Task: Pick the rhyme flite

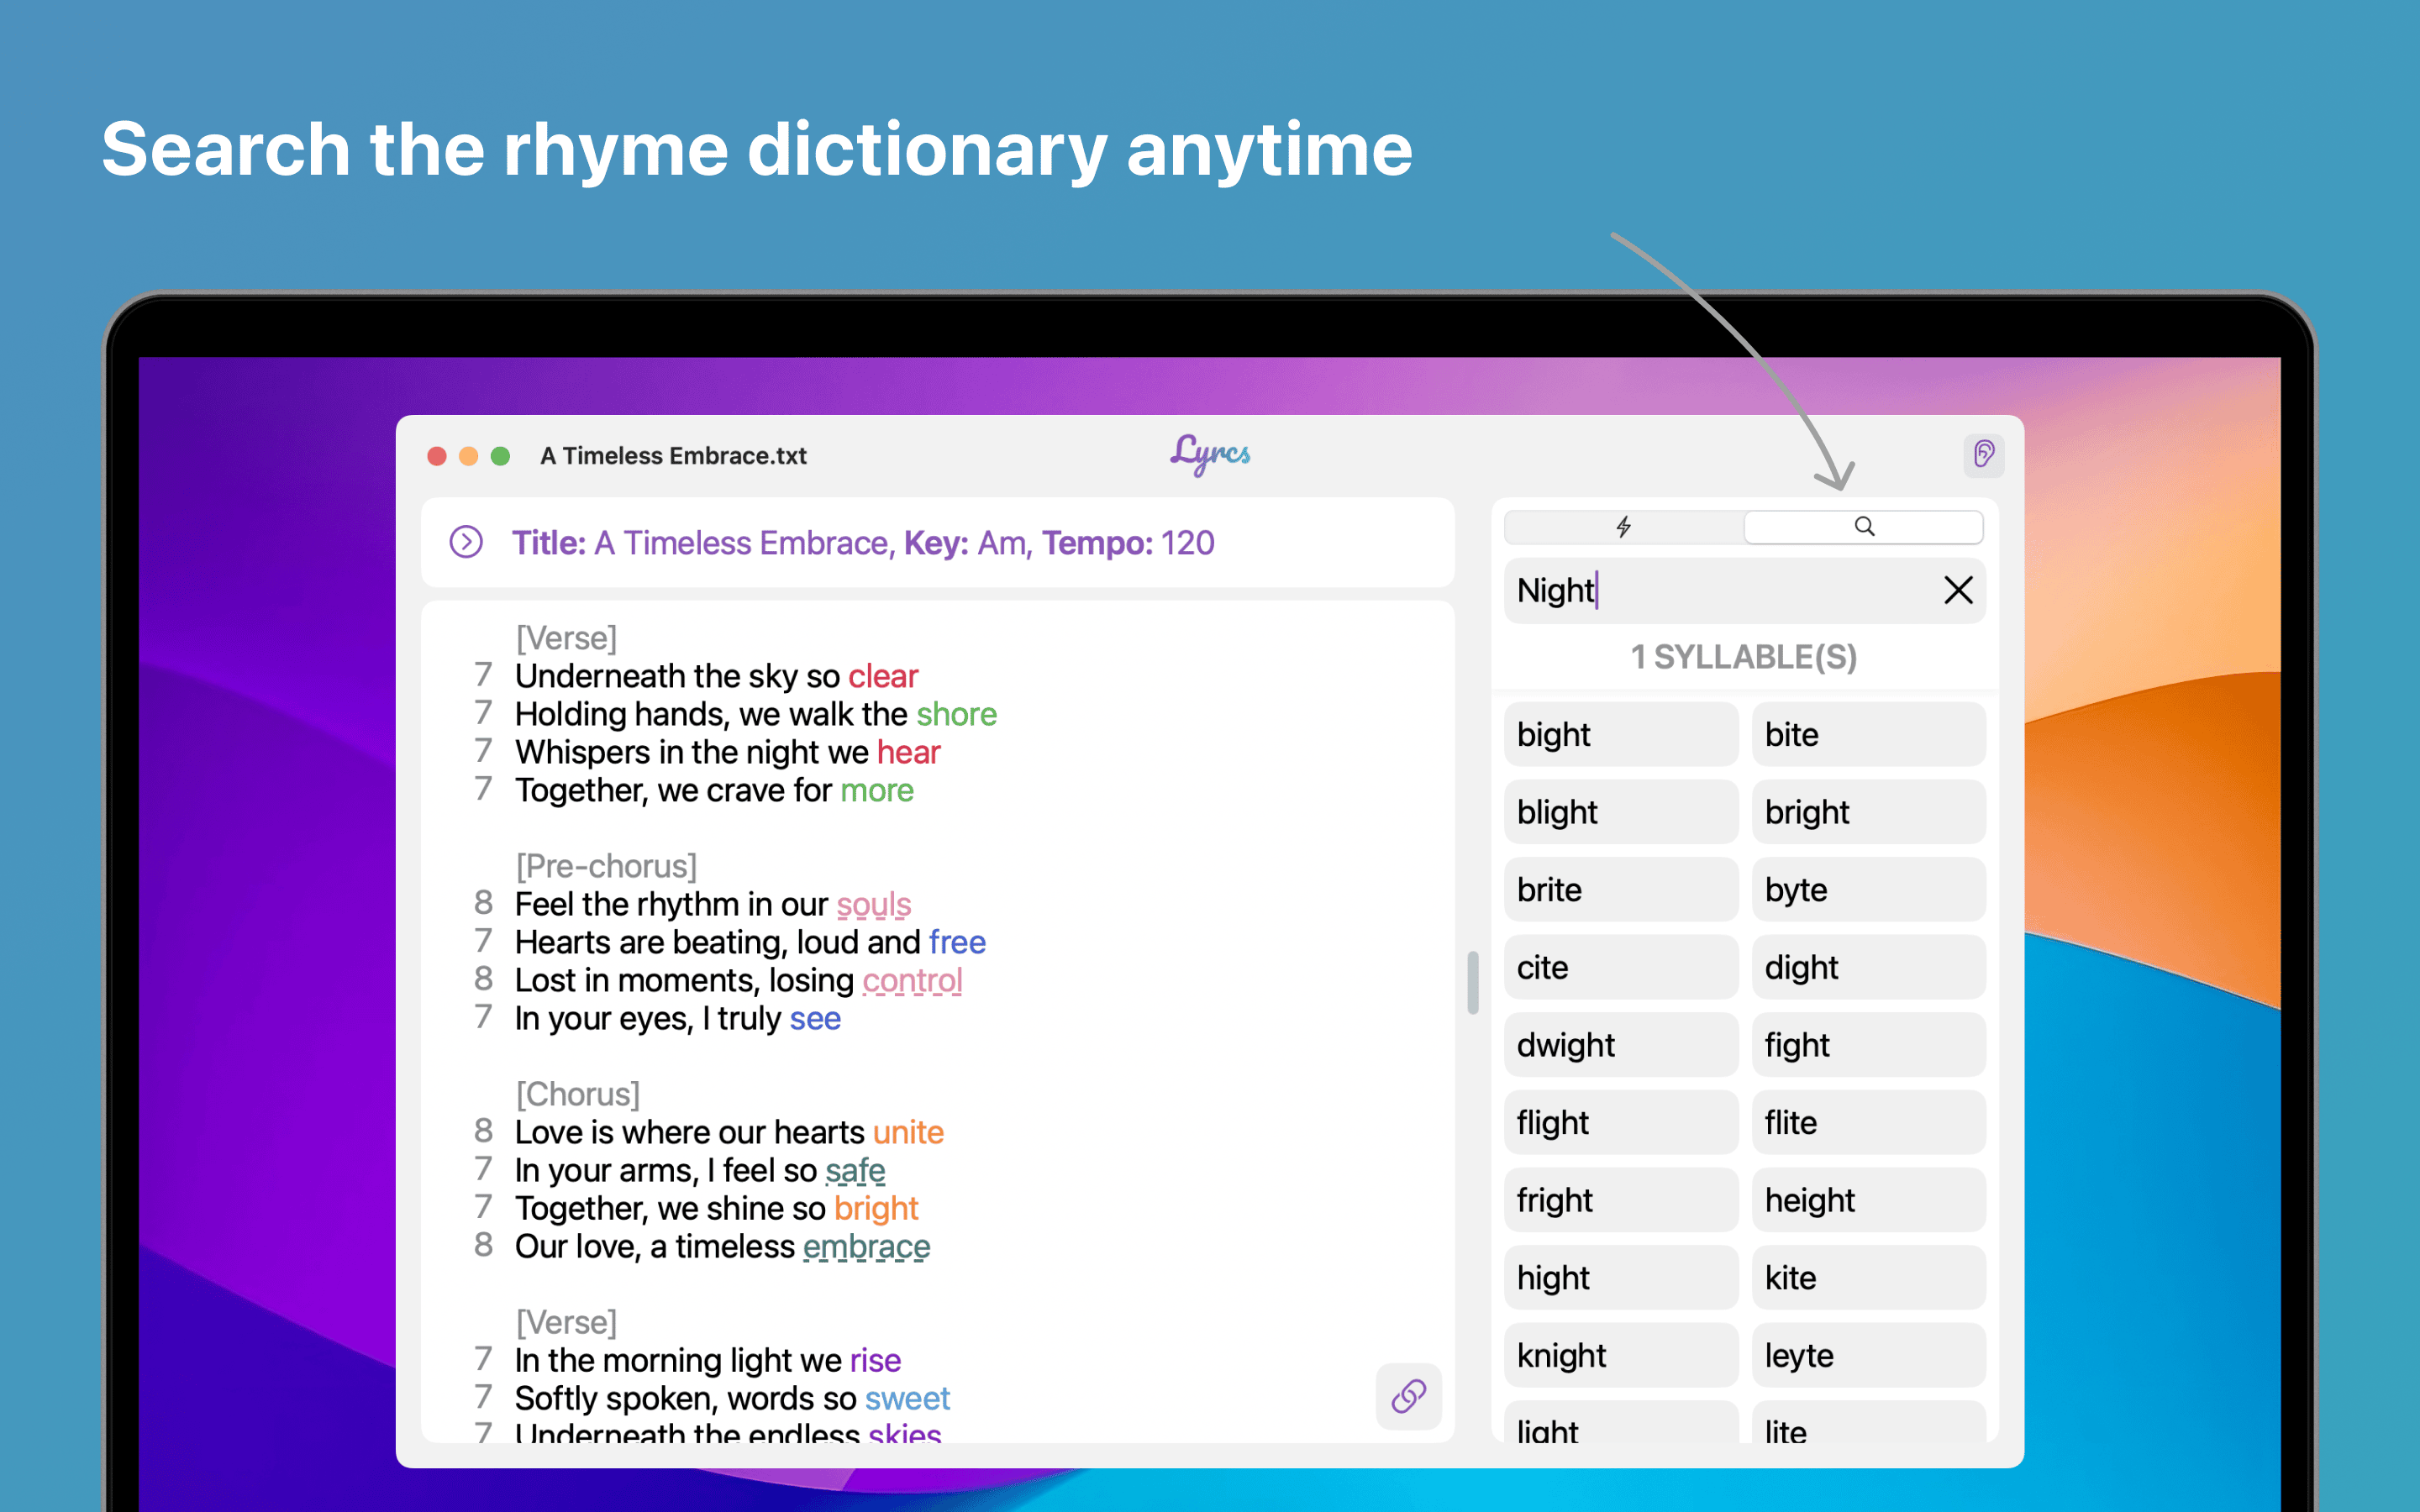Action: tap(1868, 1122)
